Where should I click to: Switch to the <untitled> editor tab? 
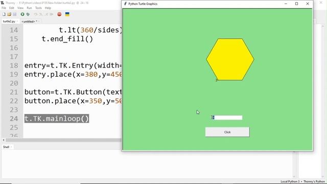coord(29,21)
